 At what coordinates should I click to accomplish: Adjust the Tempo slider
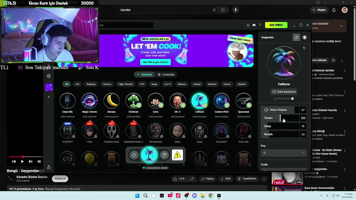(x=284, y=118)
